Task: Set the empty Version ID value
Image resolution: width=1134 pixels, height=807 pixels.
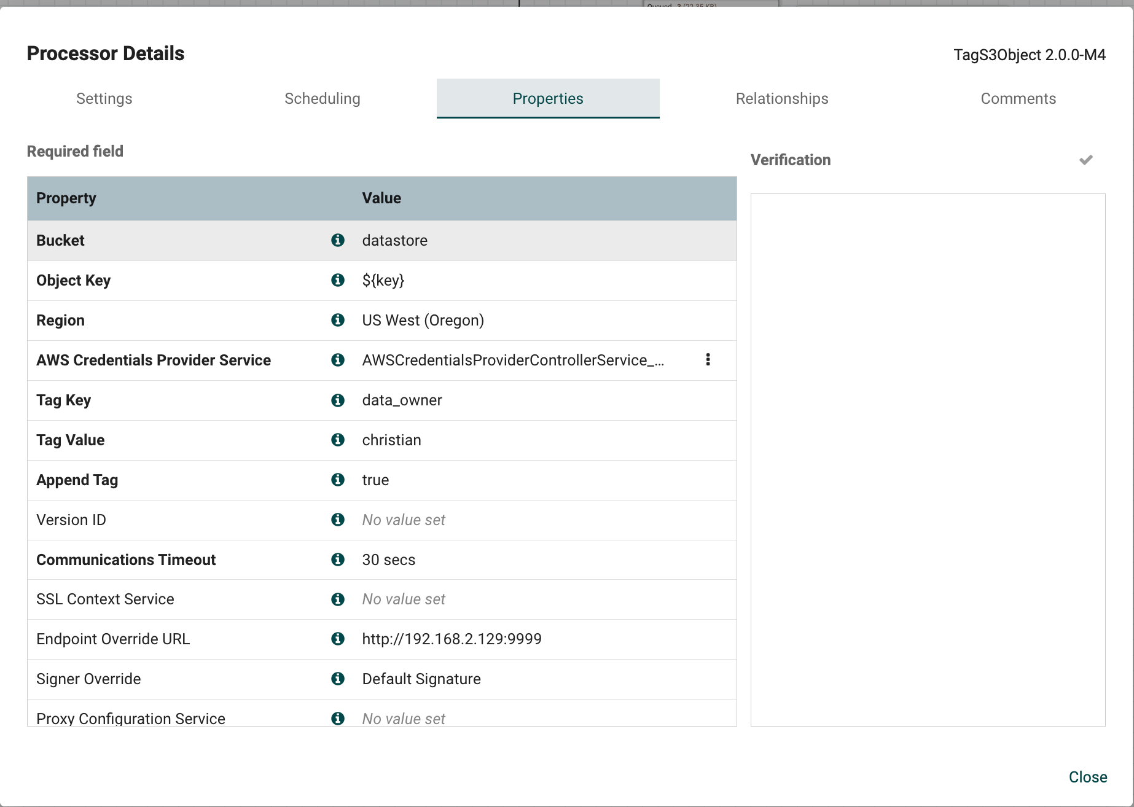Action: 404,520
